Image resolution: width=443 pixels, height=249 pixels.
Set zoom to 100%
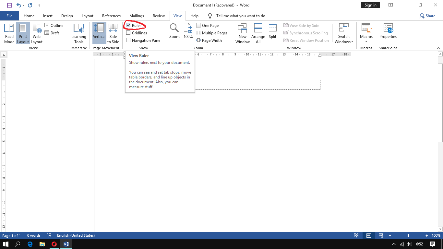point(188,31)
